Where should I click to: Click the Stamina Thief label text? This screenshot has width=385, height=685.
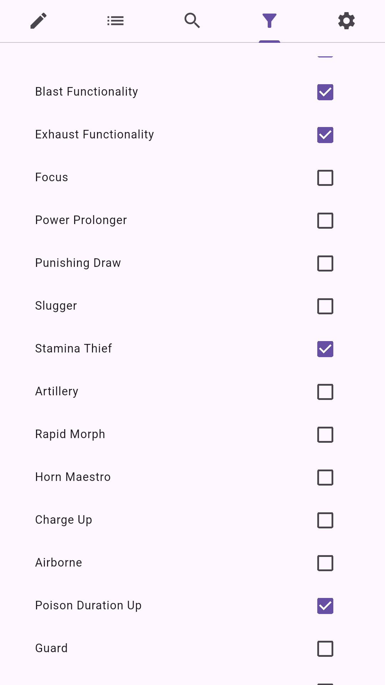pos(73,349)
